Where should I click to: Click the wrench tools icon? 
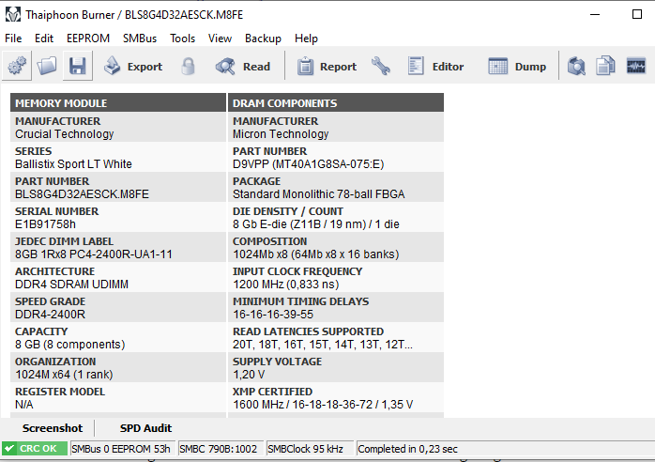(380, 66)
